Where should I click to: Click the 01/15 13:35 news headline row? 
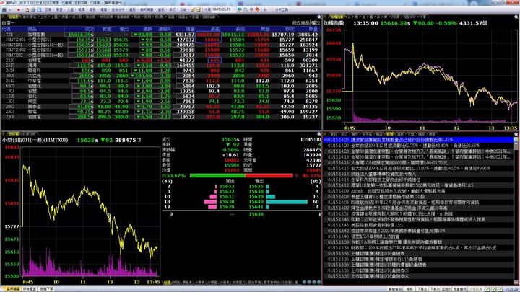tap(419, 275)
